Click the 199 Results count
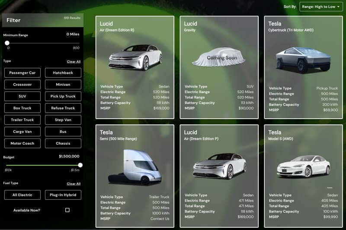The width and height of the screenshot is (346, 230). [x=72, y=18]
